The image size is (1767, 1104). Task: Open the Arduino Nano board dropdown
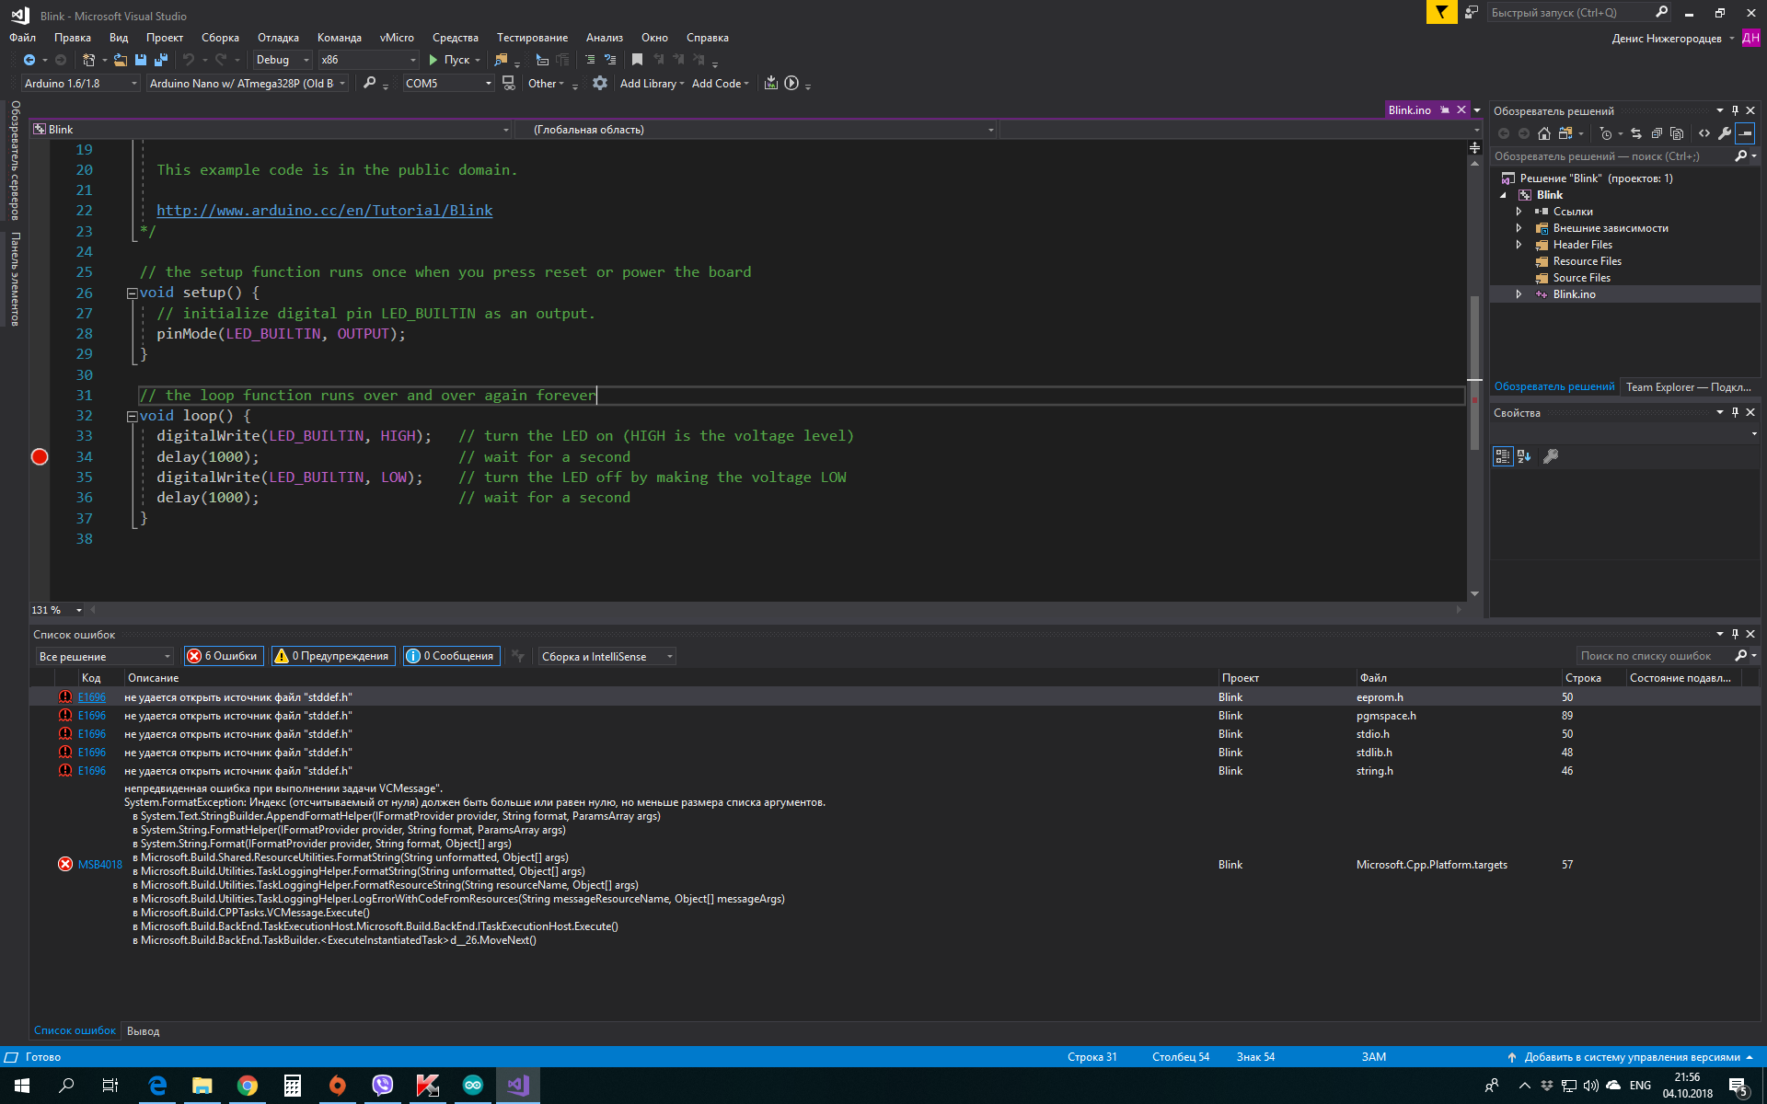point(248,83)
